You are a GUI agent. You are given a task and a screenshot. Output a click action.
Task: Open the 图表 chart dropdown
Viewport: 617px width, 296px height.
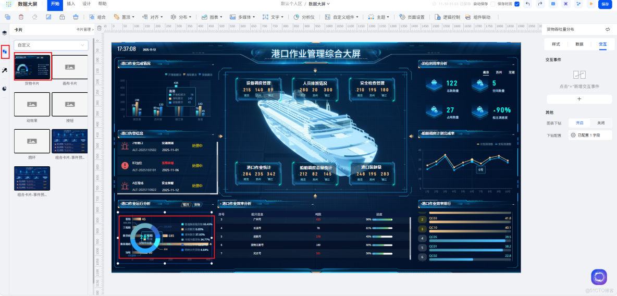212,17
